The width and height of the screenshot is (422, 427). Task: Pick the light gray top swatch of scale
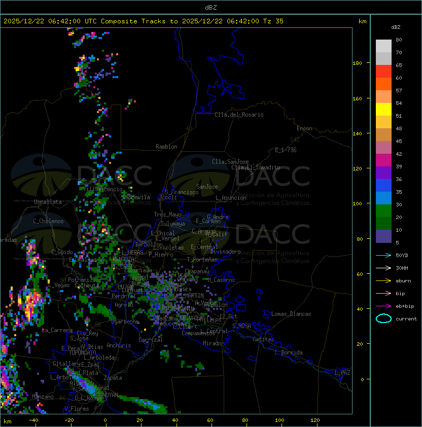pyautogui.click(x=383, y=46)
